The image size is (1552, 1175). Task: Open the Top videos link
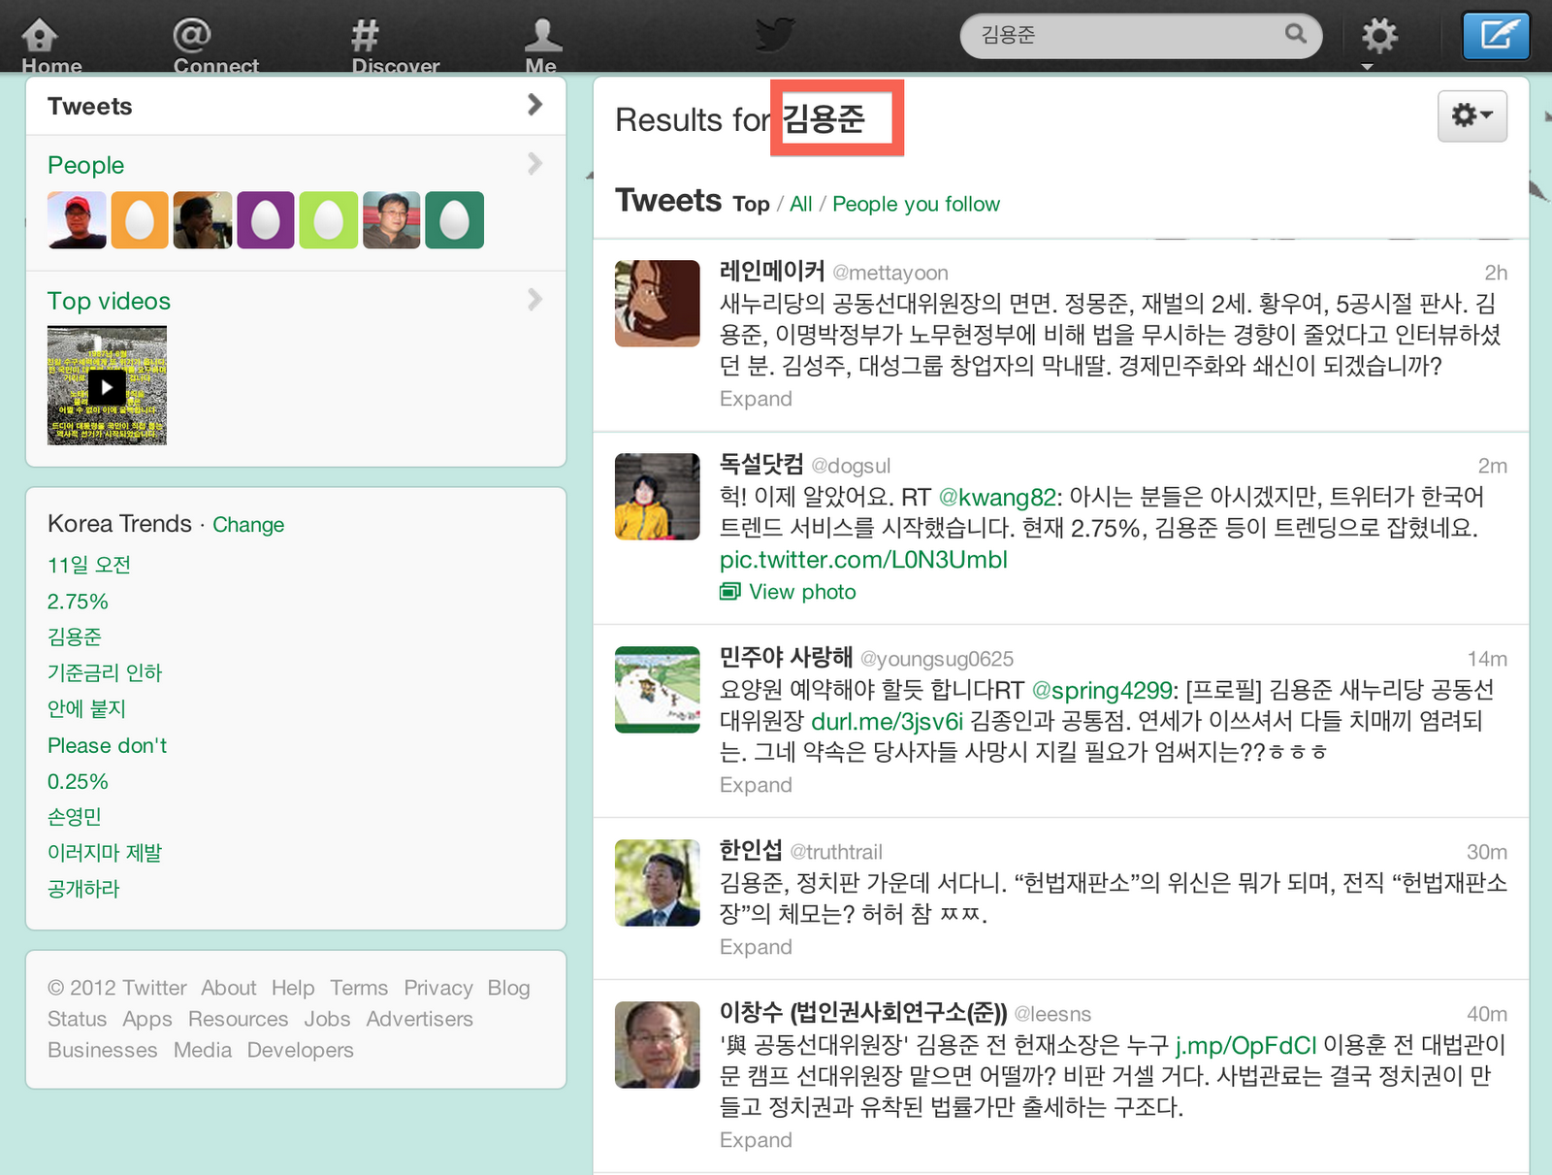pos(109,301)
